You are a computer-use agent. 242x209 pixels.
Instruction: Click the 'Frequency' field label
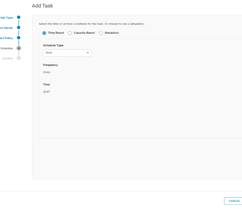50,65
